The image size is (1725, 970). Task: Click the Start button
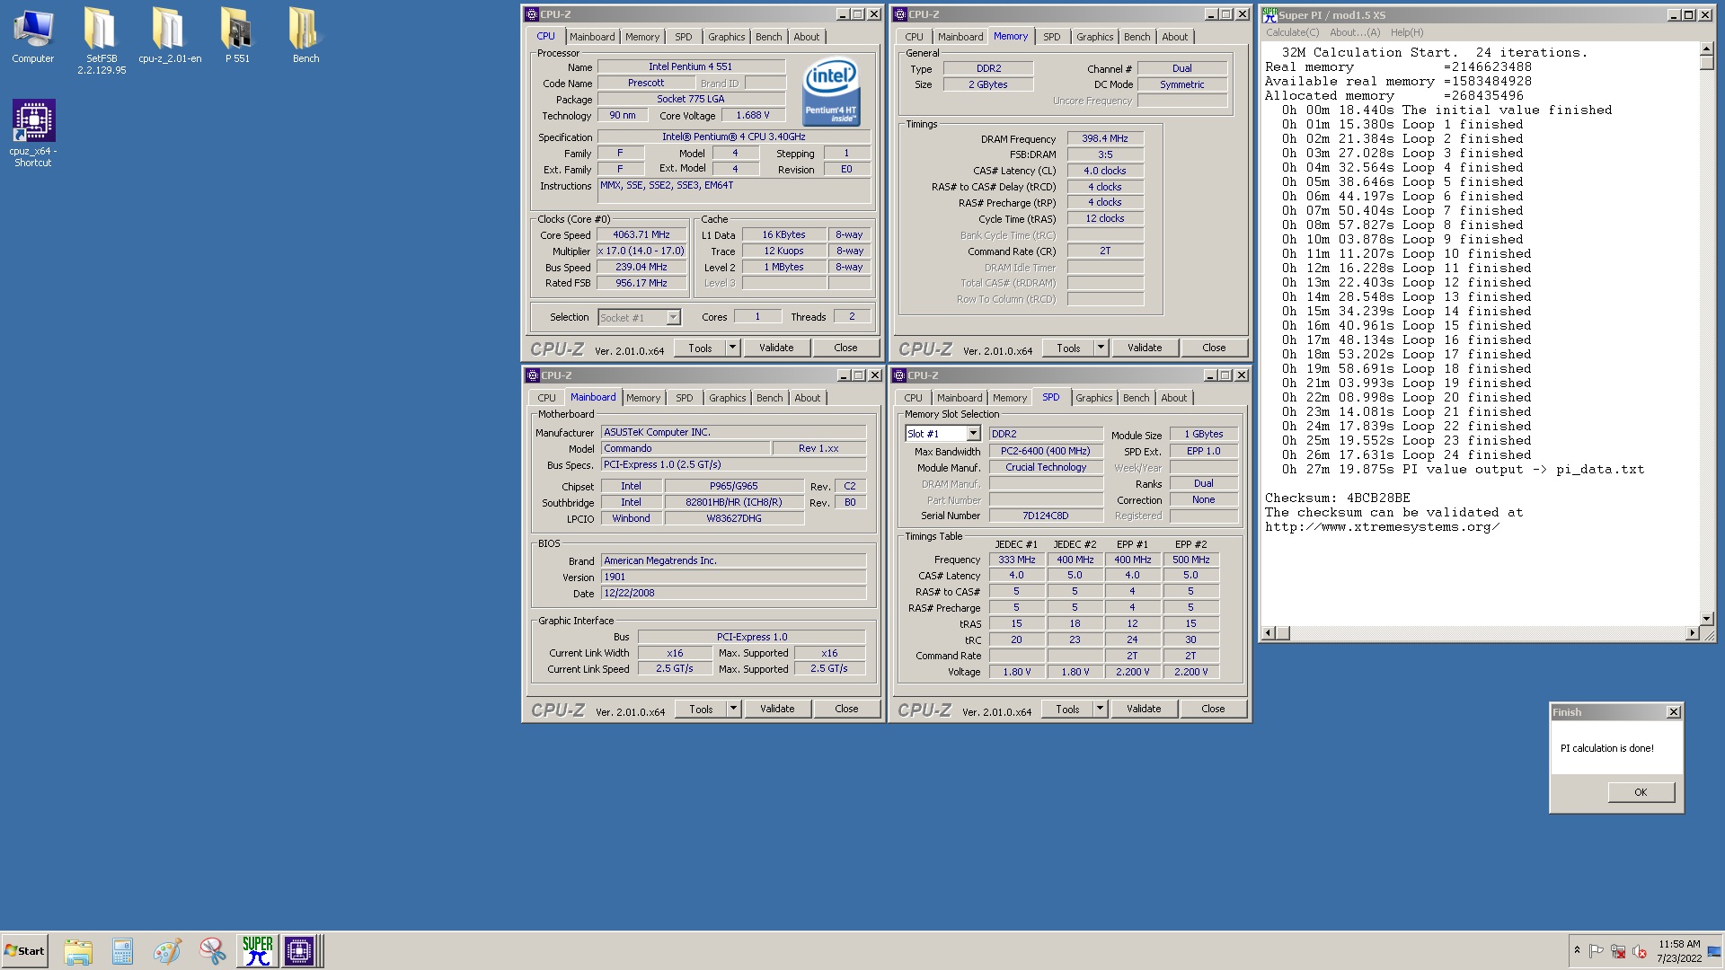point(24,951)
